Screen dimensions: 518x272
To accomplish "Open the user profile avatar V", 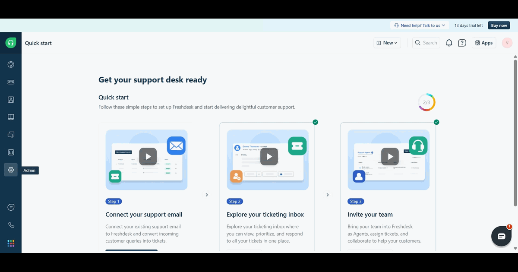I will (507, 43).
